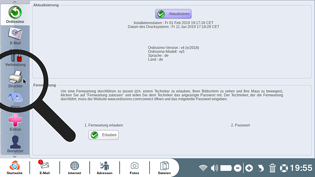
Task: Click the Erlauben button for remote maintenance
Action: 103,135
